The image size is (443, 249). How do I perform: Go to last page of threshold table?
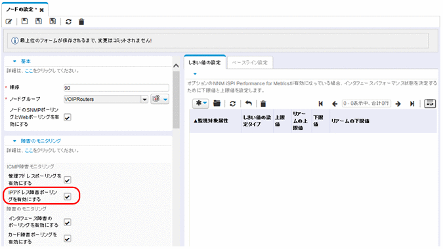coord(412,104)
